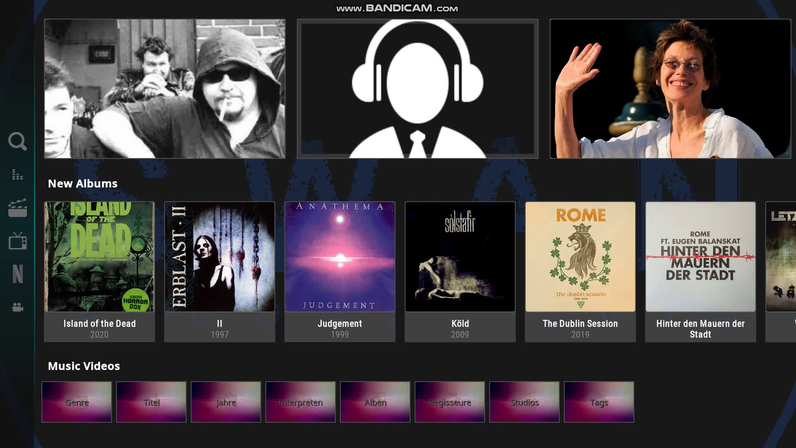Click the New Albums section heading

[x=83, y=183]
